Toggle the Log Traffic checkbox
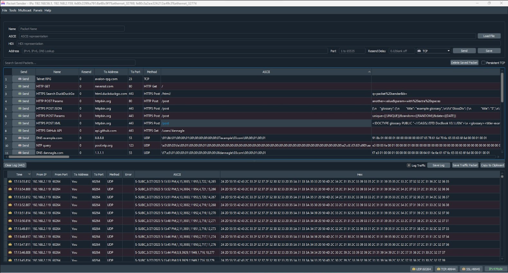Image resolution: width=508 pixels, height=273 pixels. [409, 165]
